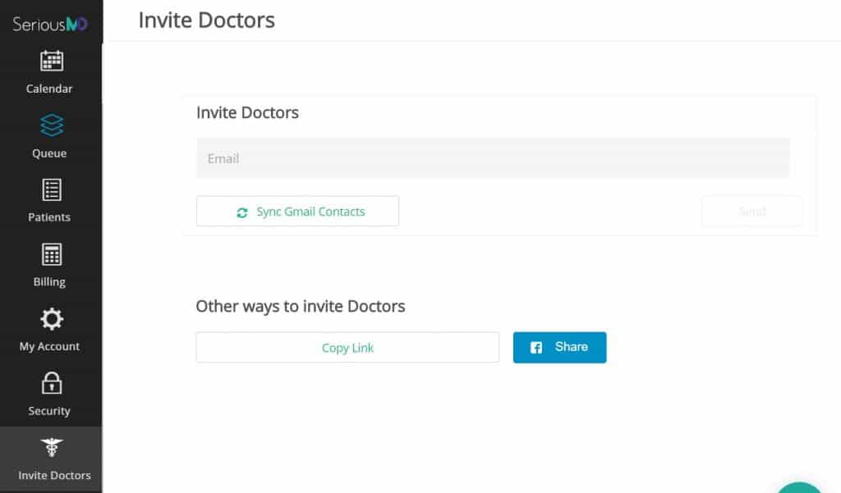841x493 pixels.
Task: Click inside the Email input field
Action: click(x=493, y=158)
